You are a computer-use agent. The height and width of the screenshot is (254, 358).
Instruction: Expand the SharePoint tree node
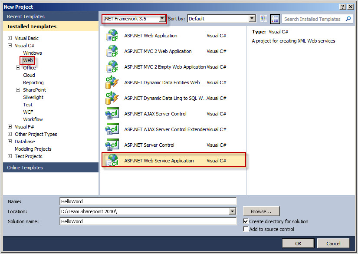(x=18, y=90)
